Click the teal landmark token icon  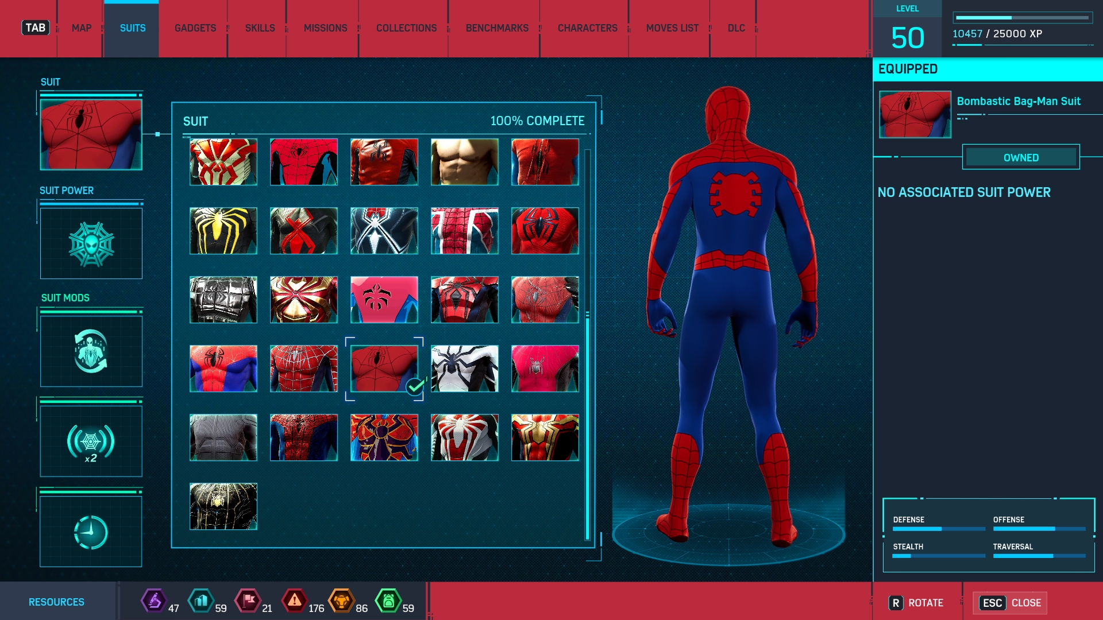coord(200,601)
